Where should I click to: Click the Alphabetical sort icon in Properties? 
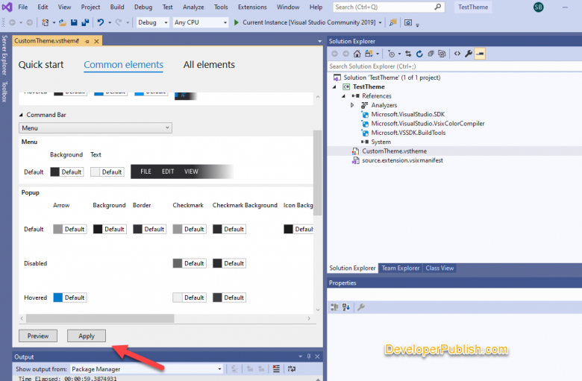click(x=346, y=307)
